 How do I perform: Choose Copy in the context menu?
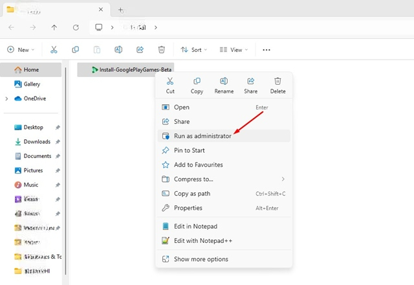pyautogui.click(x=197, y=85)
